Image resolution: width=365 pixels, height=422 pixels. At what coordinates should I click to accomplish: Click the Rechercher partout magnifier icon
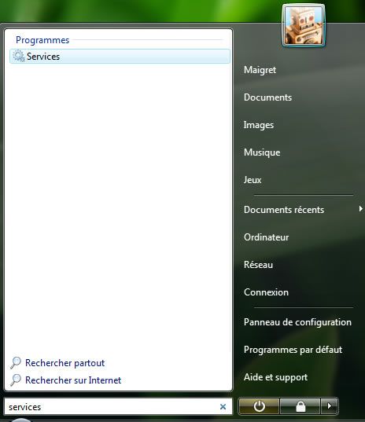(16, 363)
